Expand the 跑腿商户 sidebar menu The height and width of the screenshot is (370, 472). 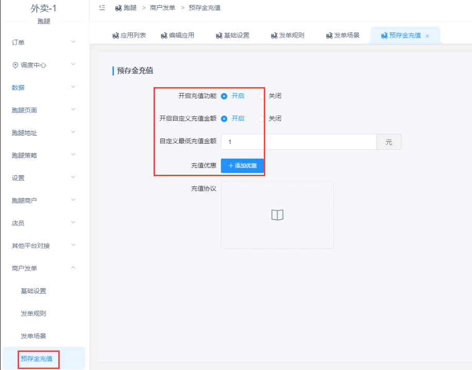pyautogui.click(x=44, y=200)
